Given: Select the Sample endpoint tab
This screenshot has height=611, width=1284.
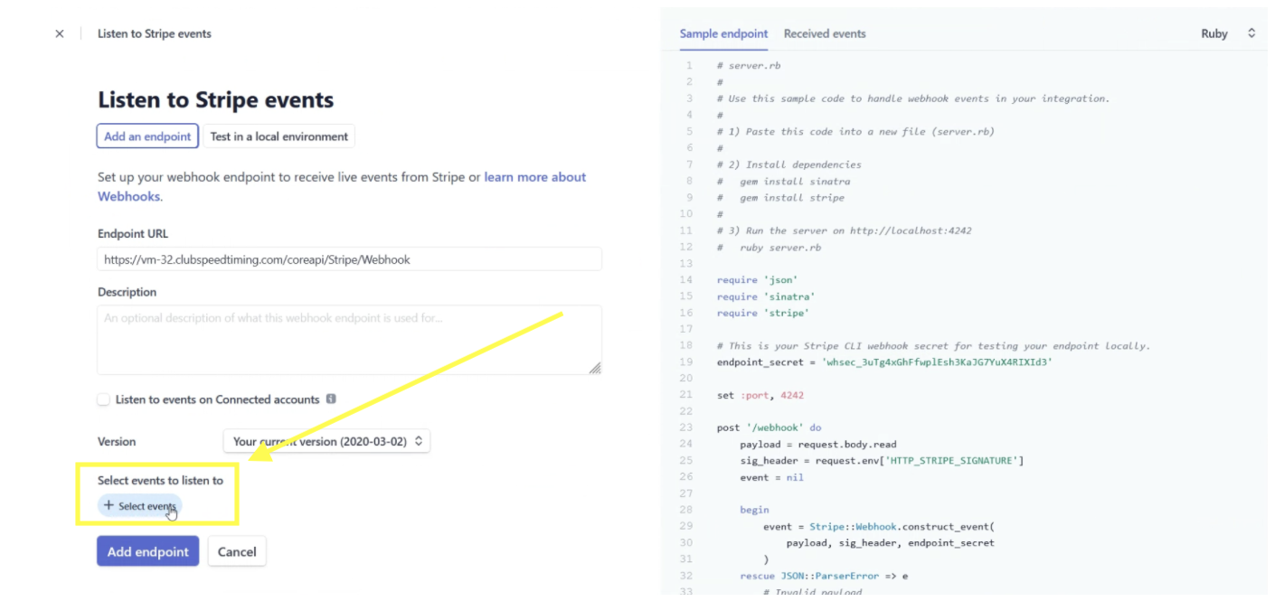Looking at the screenshot, I should coord(723,33).
